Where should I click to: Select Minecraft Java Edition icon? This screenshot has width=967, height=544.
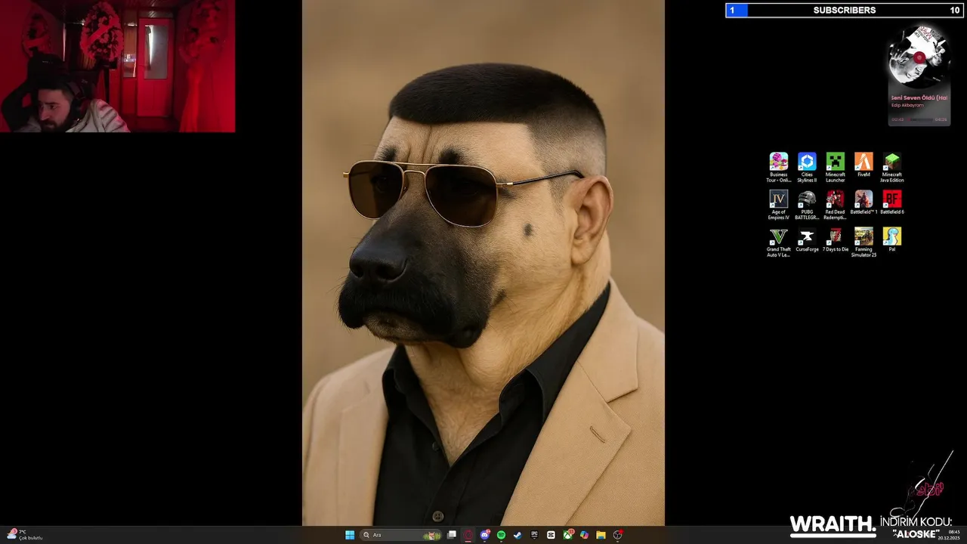892,166
